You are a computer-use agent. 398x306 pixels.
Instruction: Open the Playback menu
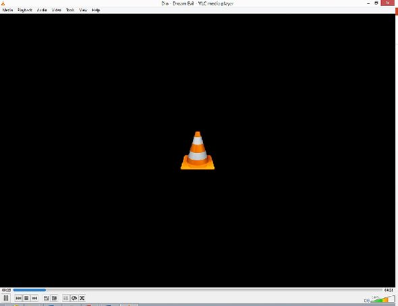25,10
